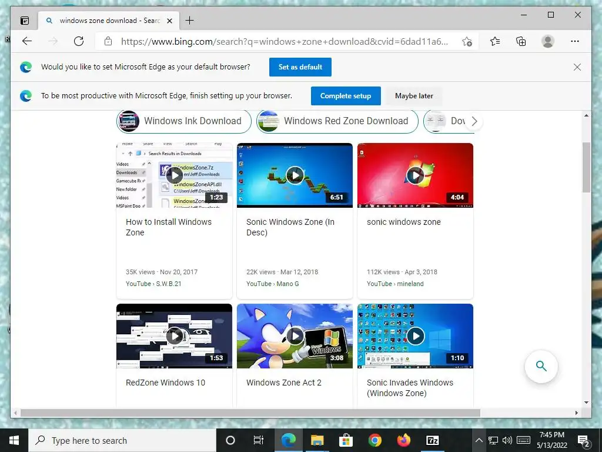This screenshot has height=452, width=602.
Task: Open clock showing 7:45 PM
Action: 551,440
